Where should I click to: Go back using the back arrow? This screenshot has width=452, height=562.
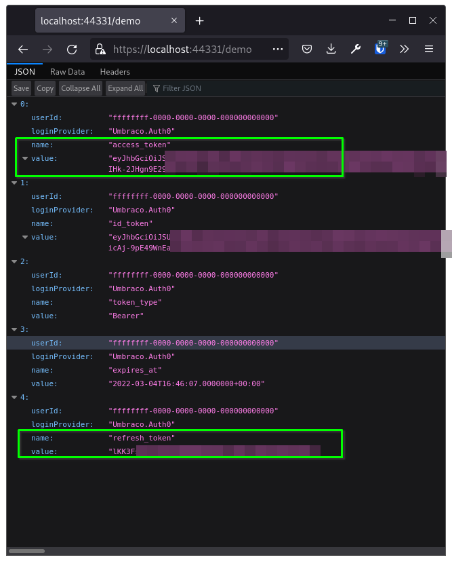tap(23, 49)
